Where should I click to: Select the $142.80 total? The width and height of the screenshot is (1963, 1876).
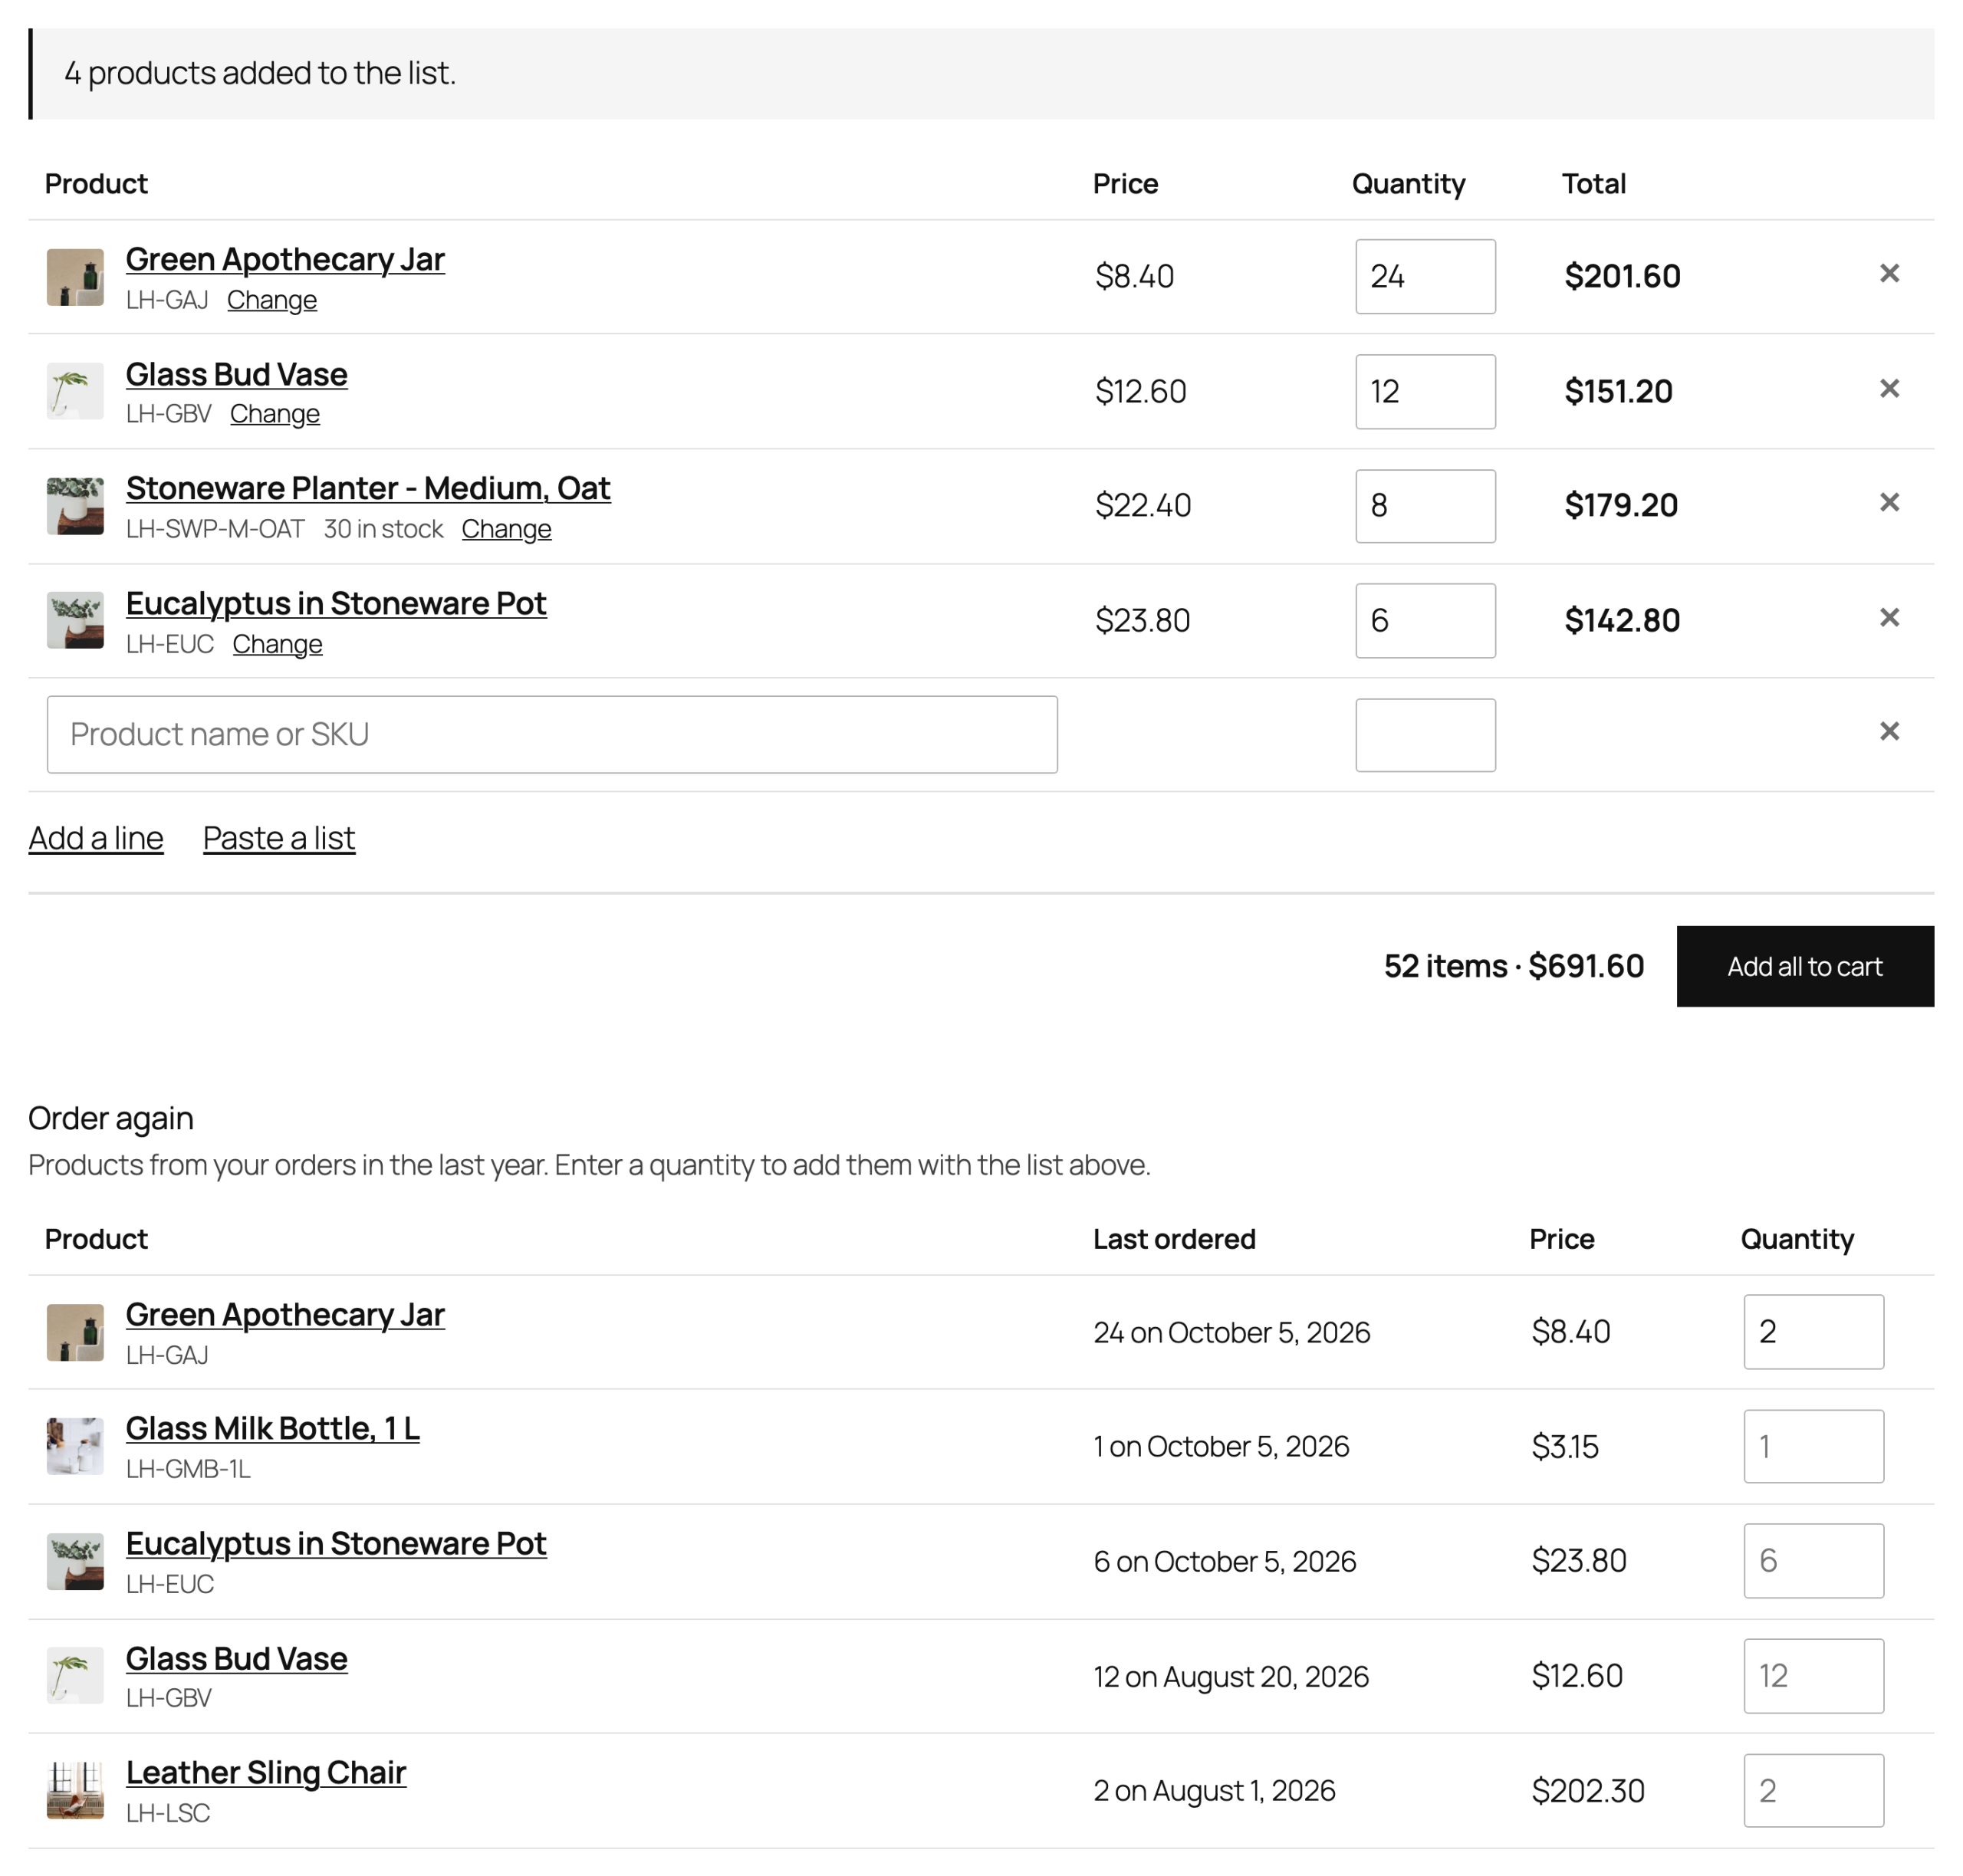click(x=1622, y=620)
